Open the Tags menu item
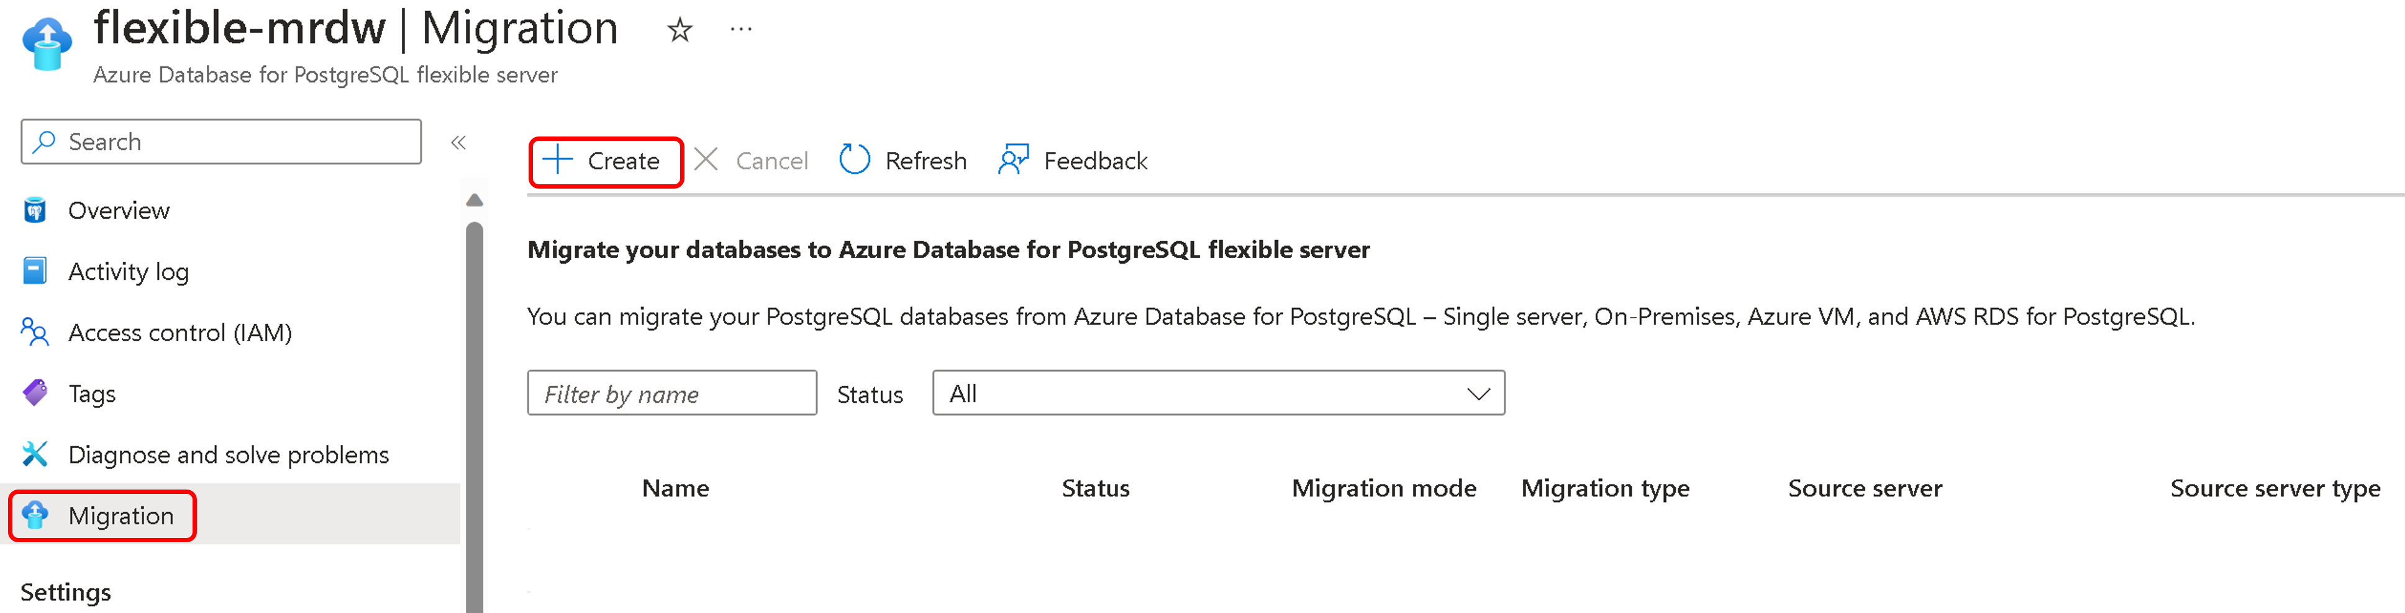 (x=91, y=394)
